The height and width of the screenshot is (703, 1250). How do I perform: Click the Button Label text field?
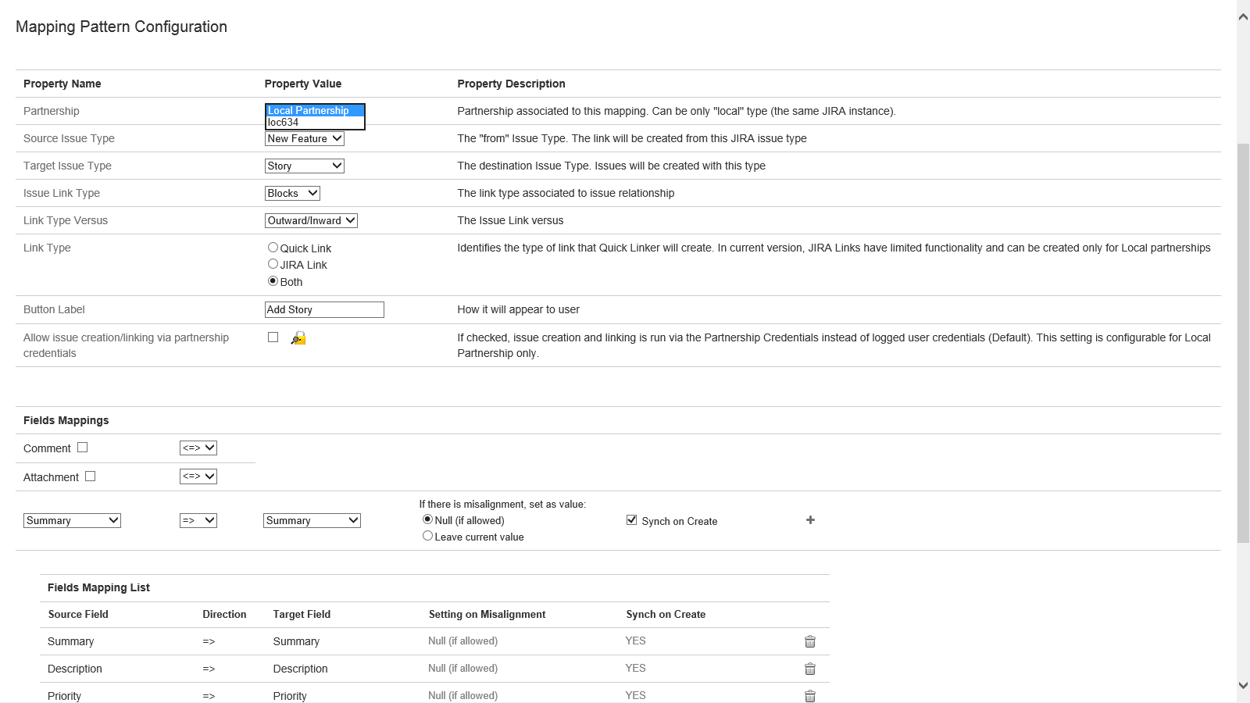point(324,309)
